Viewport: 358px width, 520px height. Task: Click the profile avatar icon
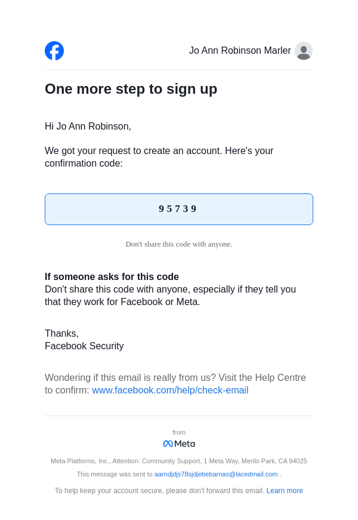(x=304, y=51)
